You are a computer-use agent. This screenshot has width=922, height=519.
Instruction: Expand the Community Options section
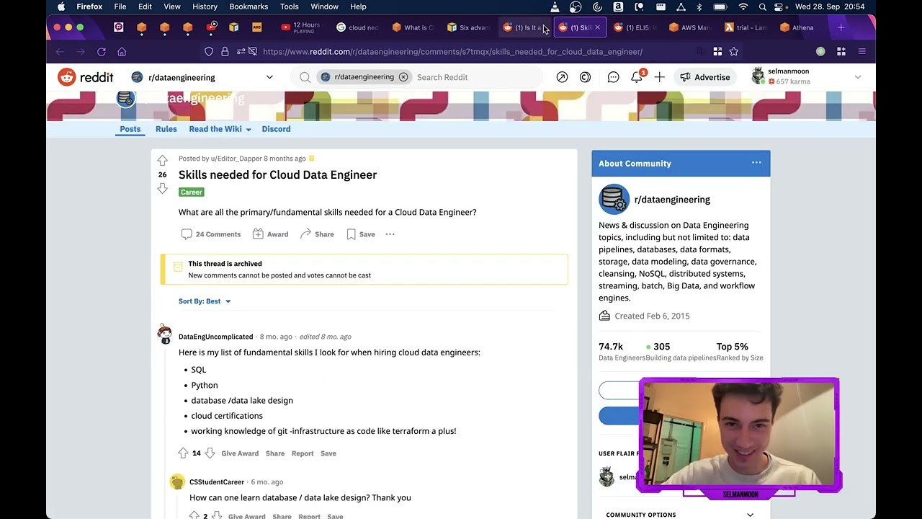[x=680, y=515]
